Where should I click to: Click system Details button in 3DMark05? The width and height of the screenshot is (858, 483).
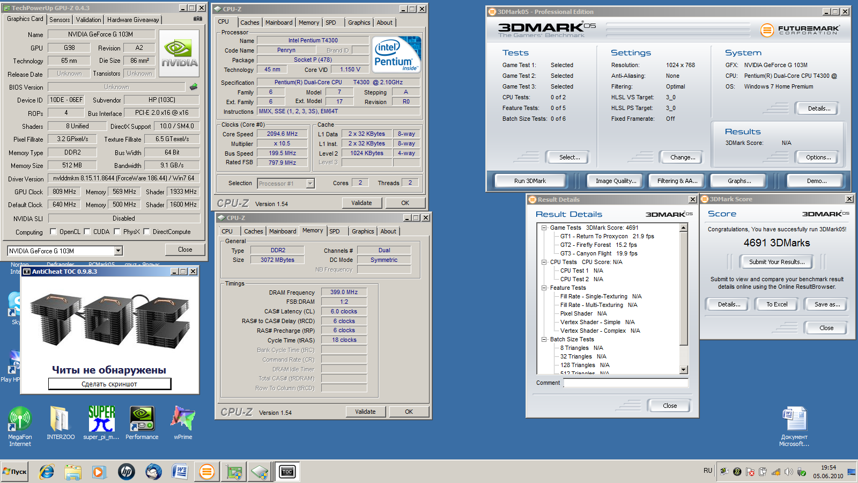818,108
